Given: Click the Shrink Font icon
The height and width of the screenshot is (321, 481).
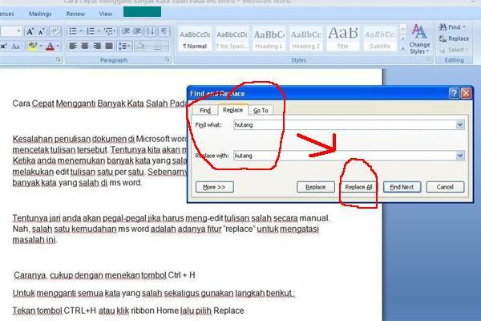Looking at the screenshot, I should [x=42, y=31].
